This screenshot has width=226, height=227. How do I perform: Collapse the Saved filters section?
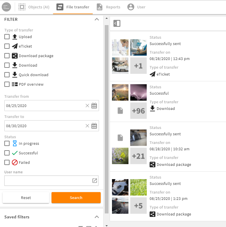(97, 217)
